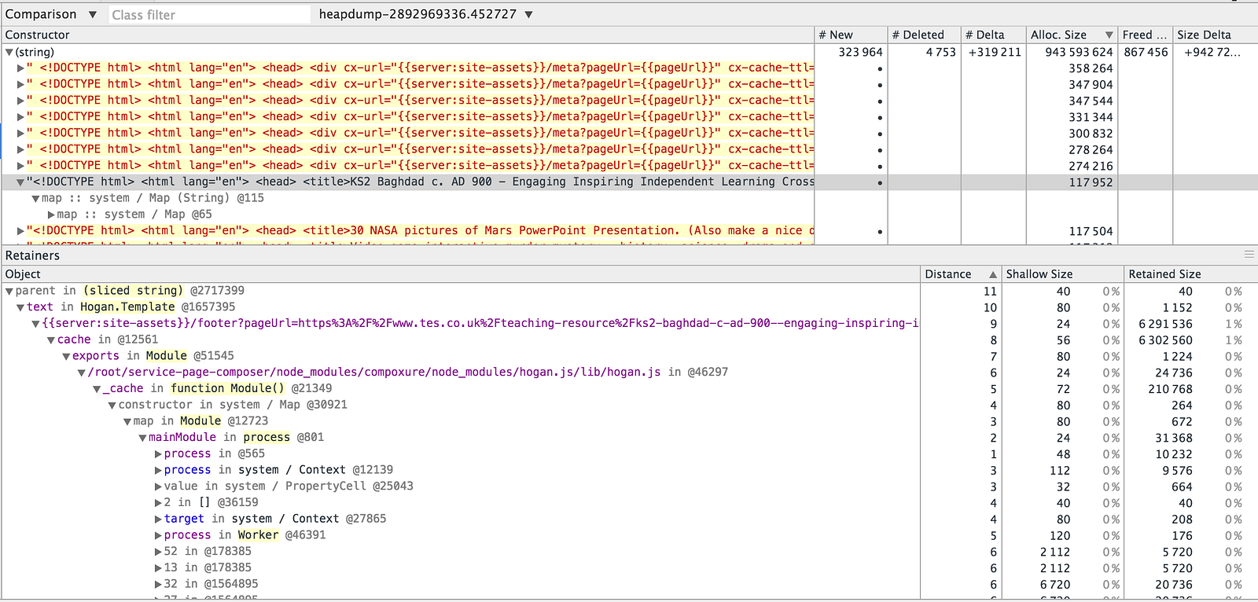Collapse constructor in system / Map @30921

112,405
